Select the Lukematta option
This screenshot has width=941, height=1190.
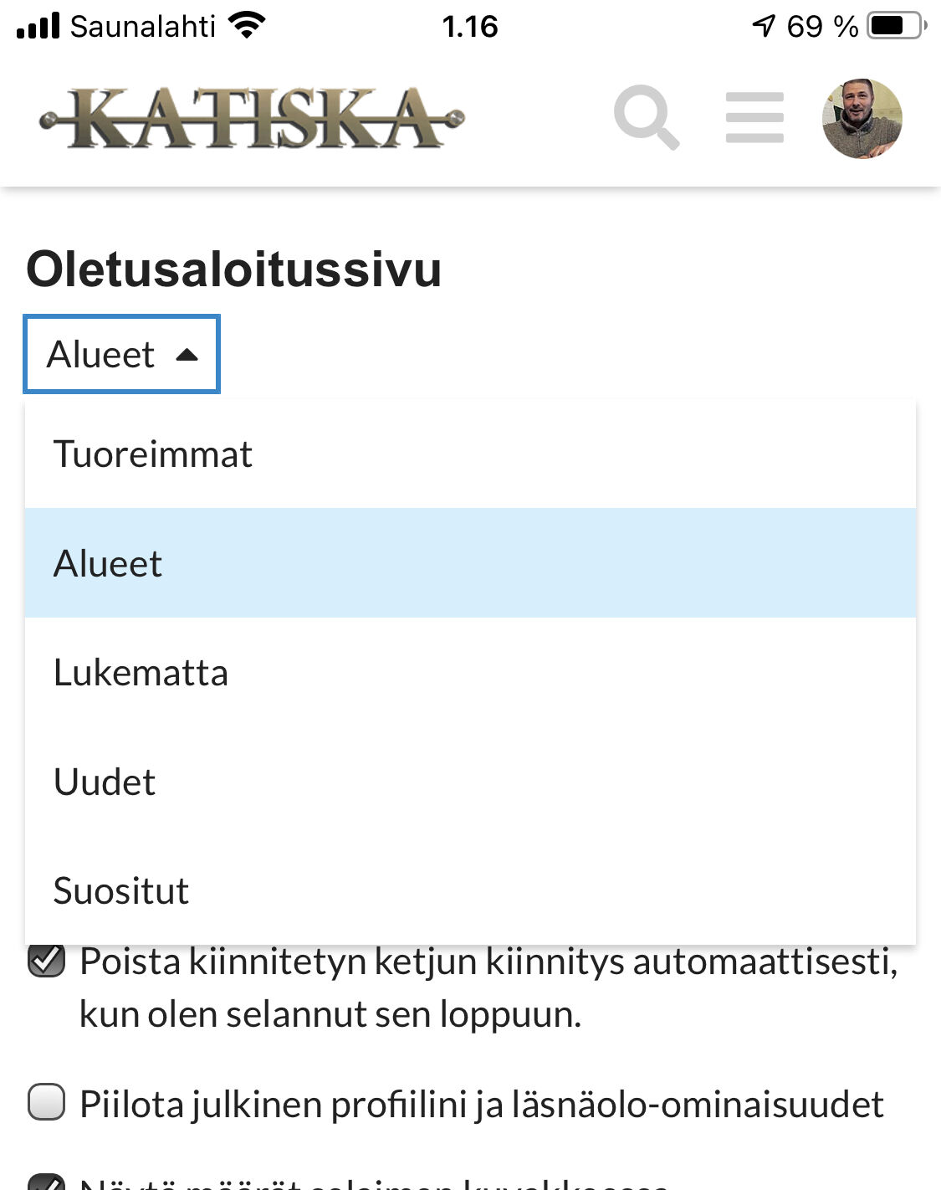[141, 673]
